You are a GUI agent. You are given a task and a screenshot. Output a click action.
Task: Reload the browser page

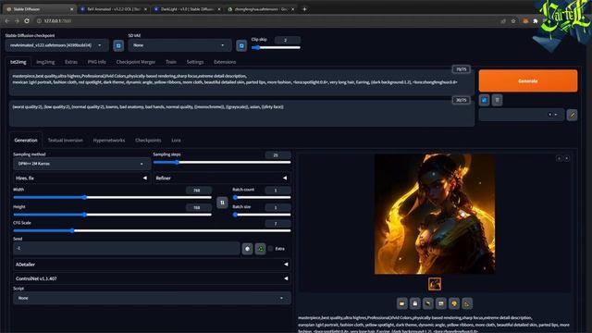click(27, 21)
